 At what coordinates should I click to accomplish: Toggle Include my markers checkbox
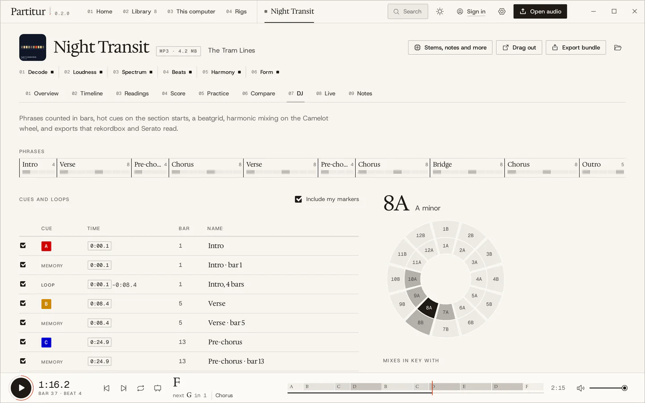(x=298, y=199)
